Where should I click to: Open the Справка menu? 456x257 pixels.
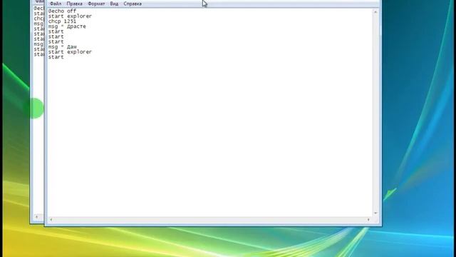pyautogui.click(x=133, y=4)
